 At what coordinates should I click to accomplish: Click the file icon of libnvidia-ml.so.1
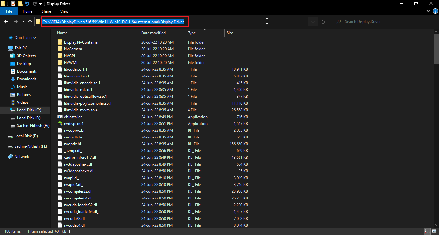(x=60, y=90)
